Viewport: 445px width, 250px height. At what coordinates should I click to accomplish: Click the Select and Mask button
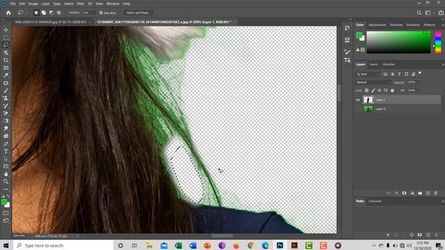(138, 12)
